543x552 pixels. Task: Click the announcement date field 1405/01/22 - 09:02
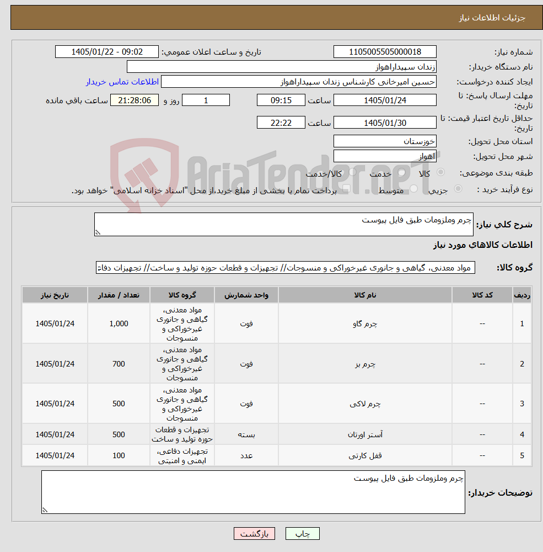click(107, 52)
